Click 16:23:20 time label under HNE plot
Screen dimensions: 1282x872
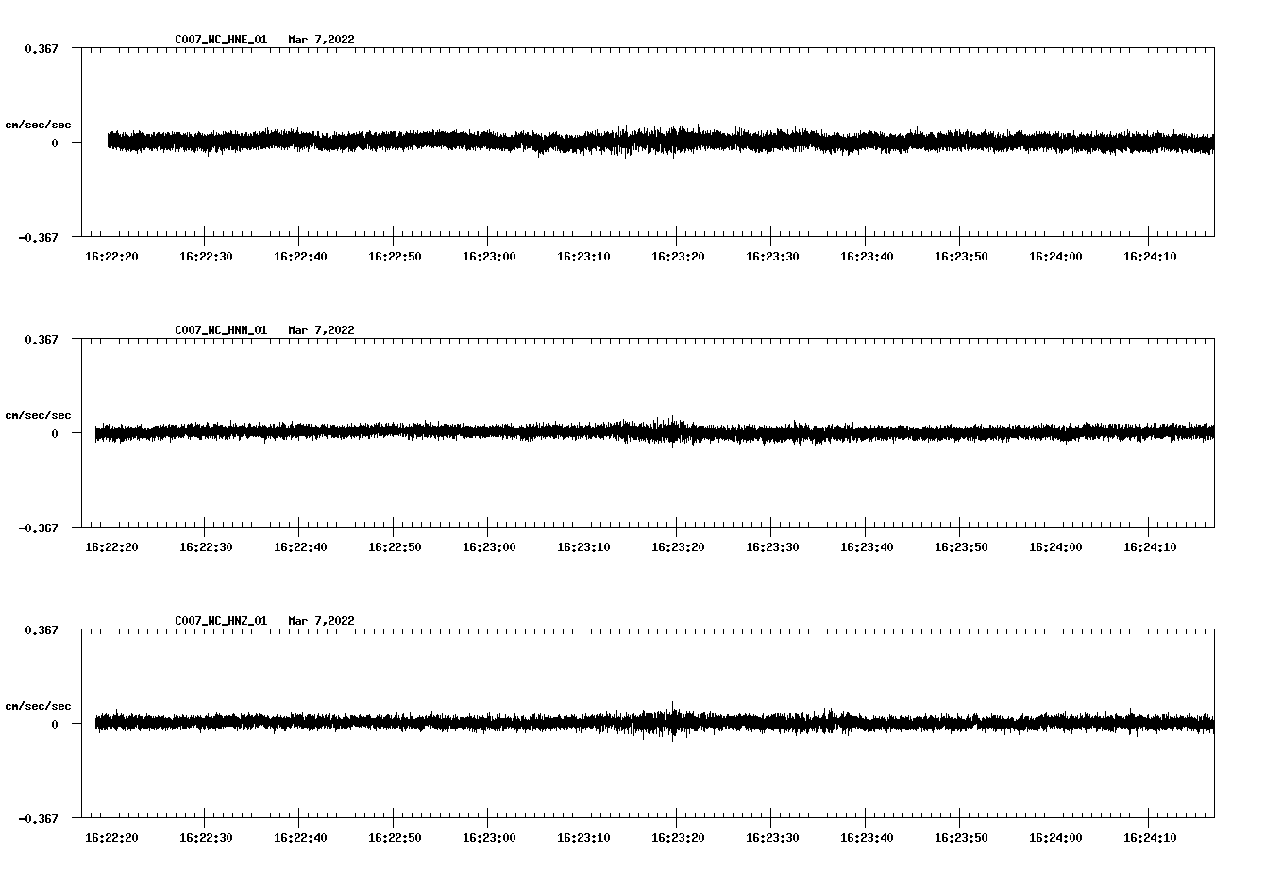[678, 256]
